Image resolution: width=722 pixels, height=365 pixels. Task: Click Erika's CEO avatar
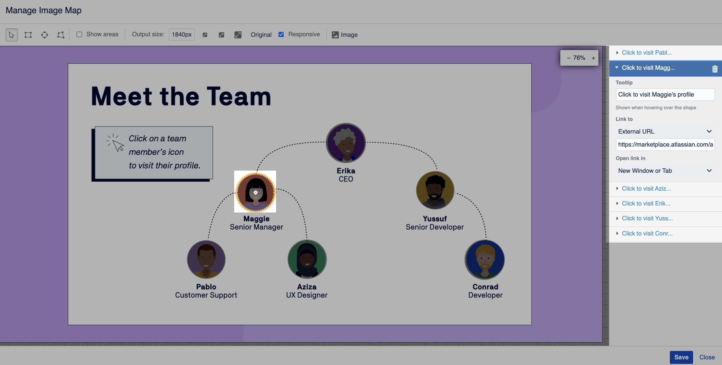(x=346, y=143)
